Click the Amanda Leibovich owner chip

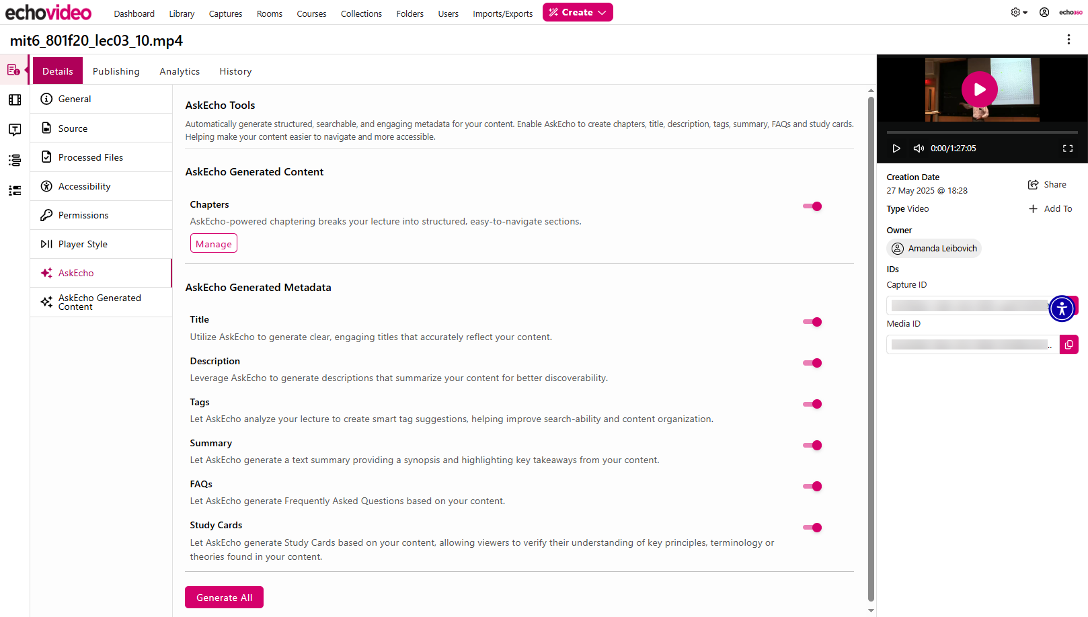pyautogui.click(x=934, y=249)
